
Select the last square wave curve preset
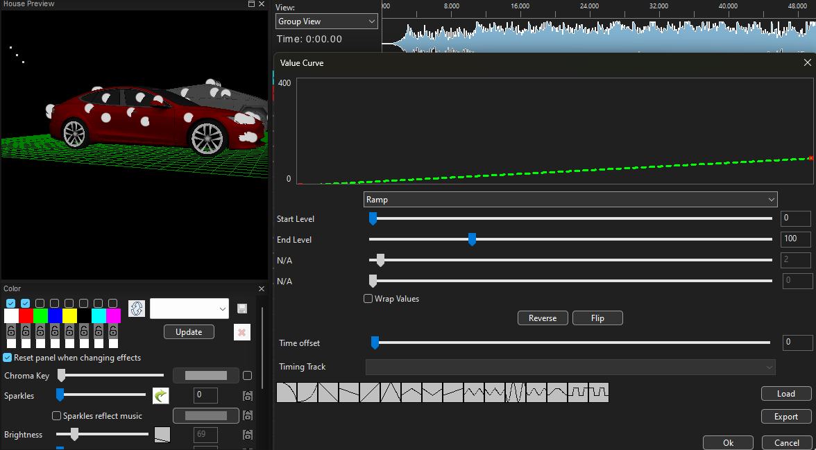[x=598, y=392]
